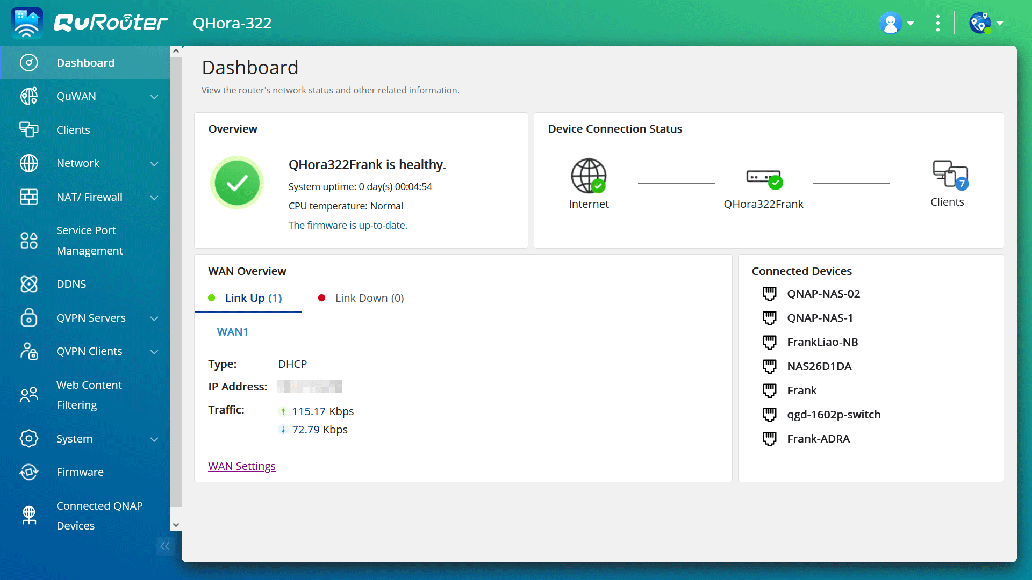Open the Firmware section icon
The width and height of the screenshot is (1032, 580).
point(29,472)
